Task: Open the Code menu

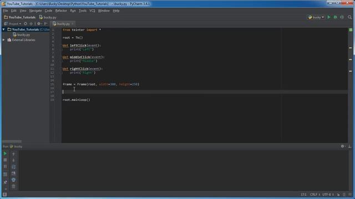Action: tap(48, 11)
